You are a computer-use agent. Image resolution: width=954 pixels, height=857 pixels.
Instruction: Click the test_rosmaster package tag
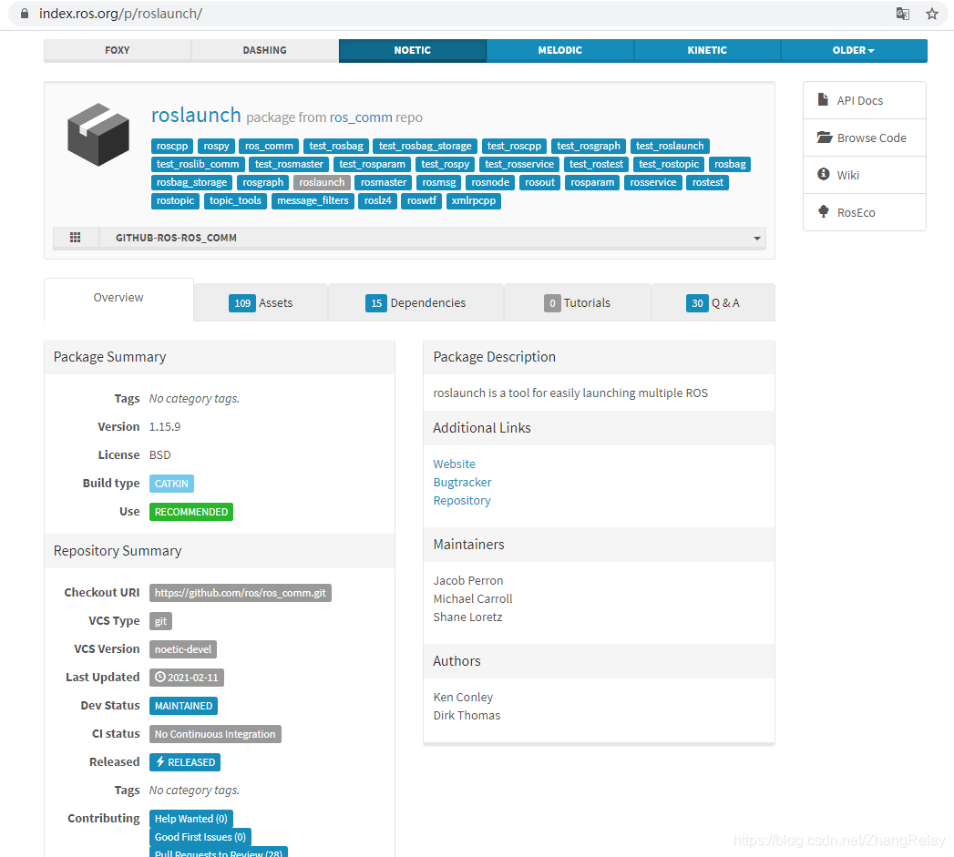pos(289,164)
